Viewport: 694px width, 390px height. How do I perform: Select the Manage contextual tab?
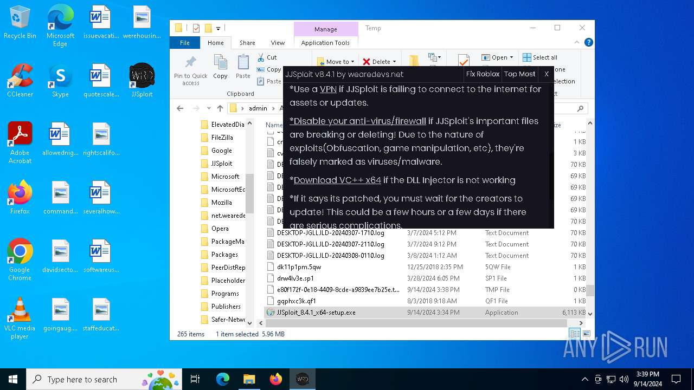[x=325, y=29]
